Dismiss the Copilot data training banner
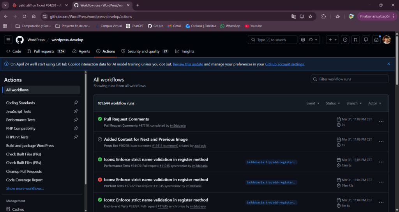The height and width of the screenshot is (212, 399). (388, 64)
